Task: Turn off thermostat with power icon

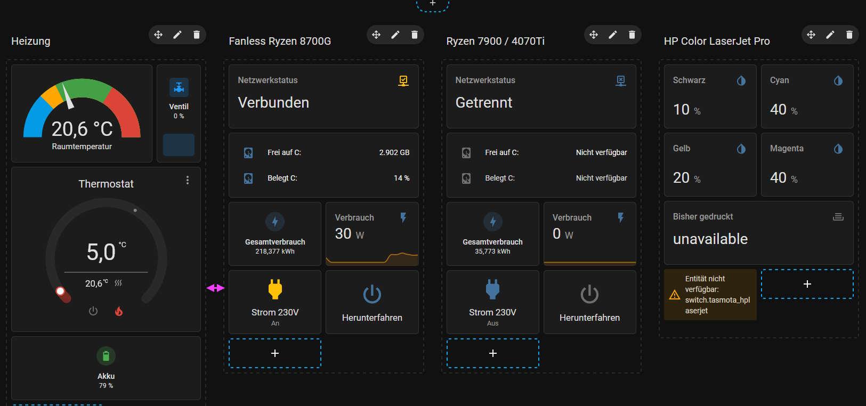Action: pos(93,311)
